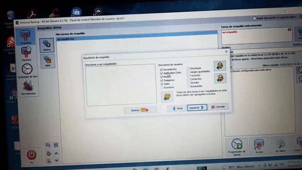This screenshot has height=170, width=302.
Task: Click the second user-arrow button with P badge
Action: [220, 78]
